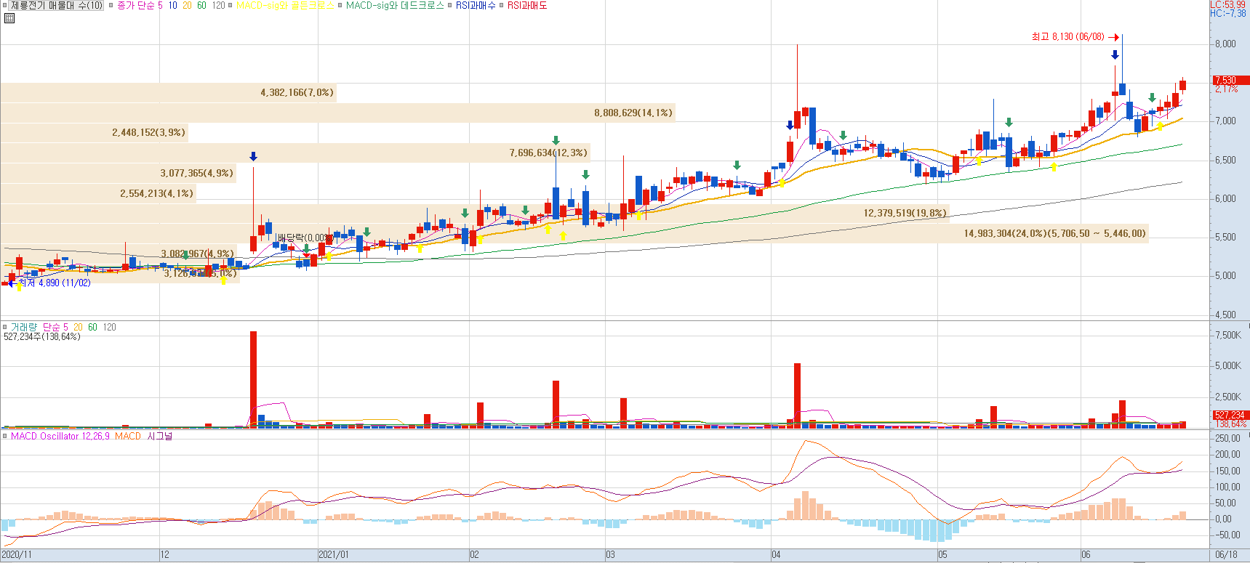Select the gray 120 price moving average label
This screenshot has height=563, width=1250.
click(218, 5)
